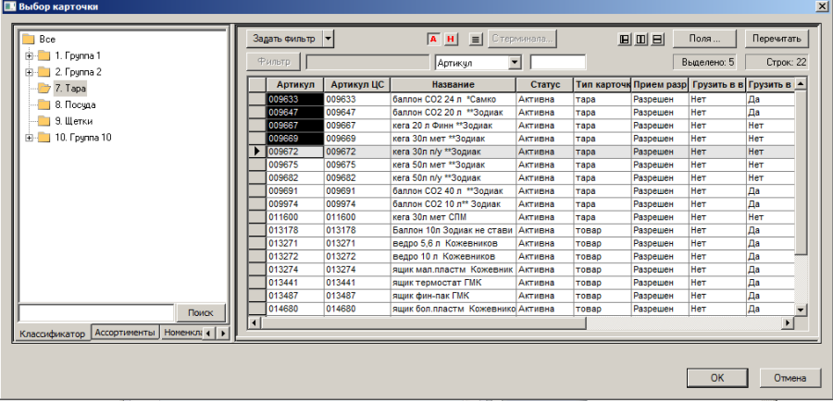Click the cell 'ящик термостат ГМК'
This screenshot has height=401, width=833.
point(454,283)
